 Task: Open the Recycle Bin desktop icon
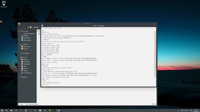pyautogui.click(x=4, y=4)
